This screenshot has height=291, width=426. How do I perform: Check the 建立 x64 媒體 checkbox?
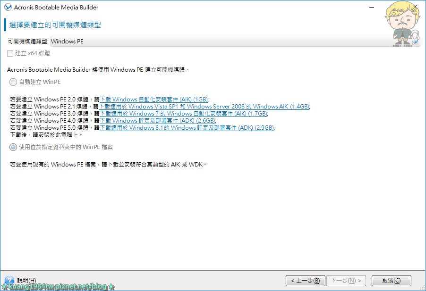pos(10,53)
